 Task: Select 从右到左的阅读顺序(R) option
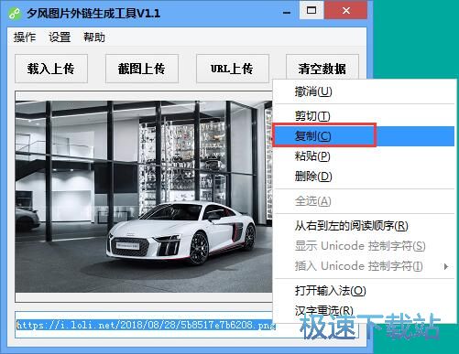pyautogui.click(x=364, y=226)
